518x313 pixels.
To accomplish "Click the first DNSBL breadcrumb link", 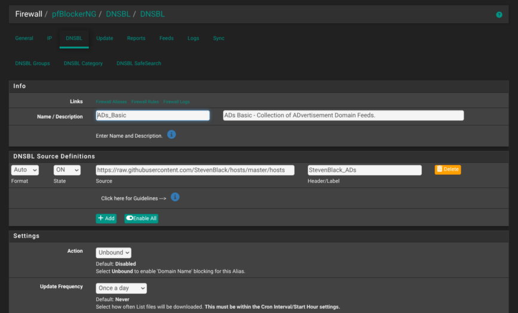I will coord(118,14).
